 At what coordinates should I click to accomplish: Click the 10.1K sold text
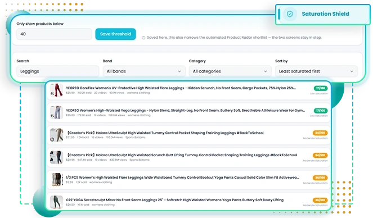point(83,205)
